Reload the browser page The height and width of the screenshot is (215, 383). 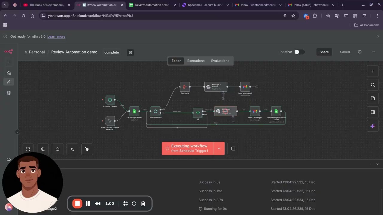pos(23,16)
